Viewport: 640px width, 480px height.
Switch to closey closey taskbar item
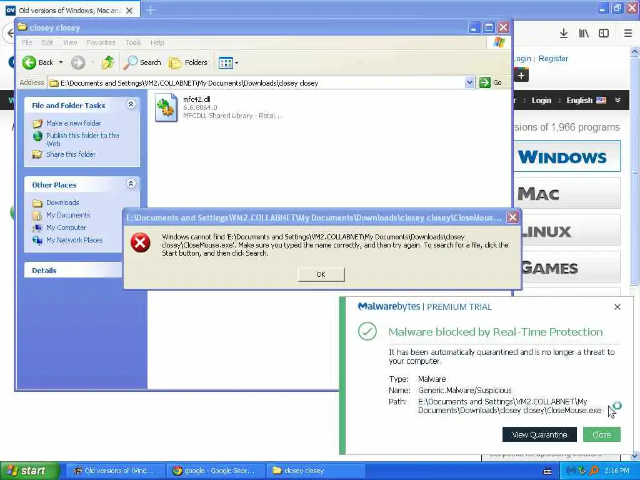coord(316,471)
